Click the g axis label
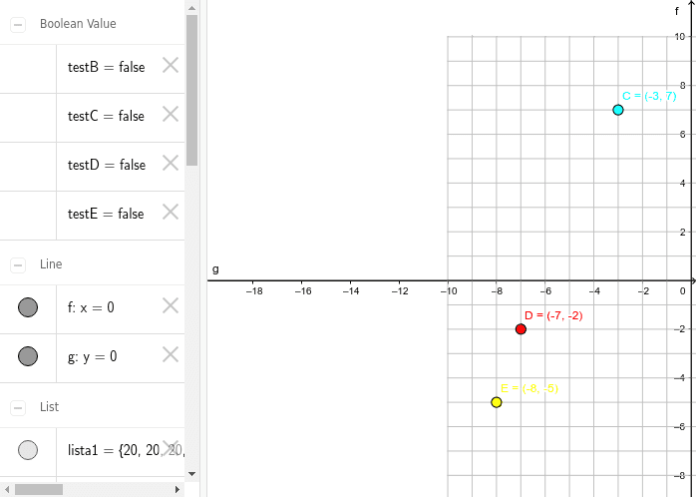Viewport: 698px width, 499px height. pyautogui.click(x=215, y=269)
